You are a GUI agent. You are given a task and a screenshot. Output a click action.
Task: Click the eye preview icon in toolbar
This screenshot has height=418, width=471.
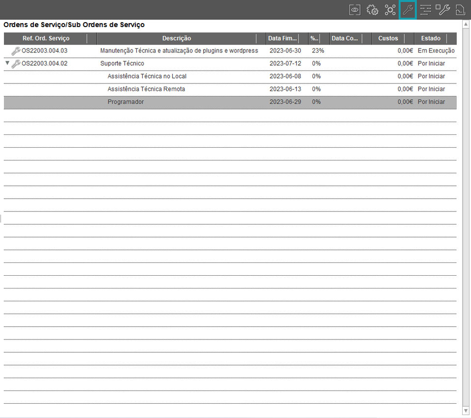[x=355, y=10]
